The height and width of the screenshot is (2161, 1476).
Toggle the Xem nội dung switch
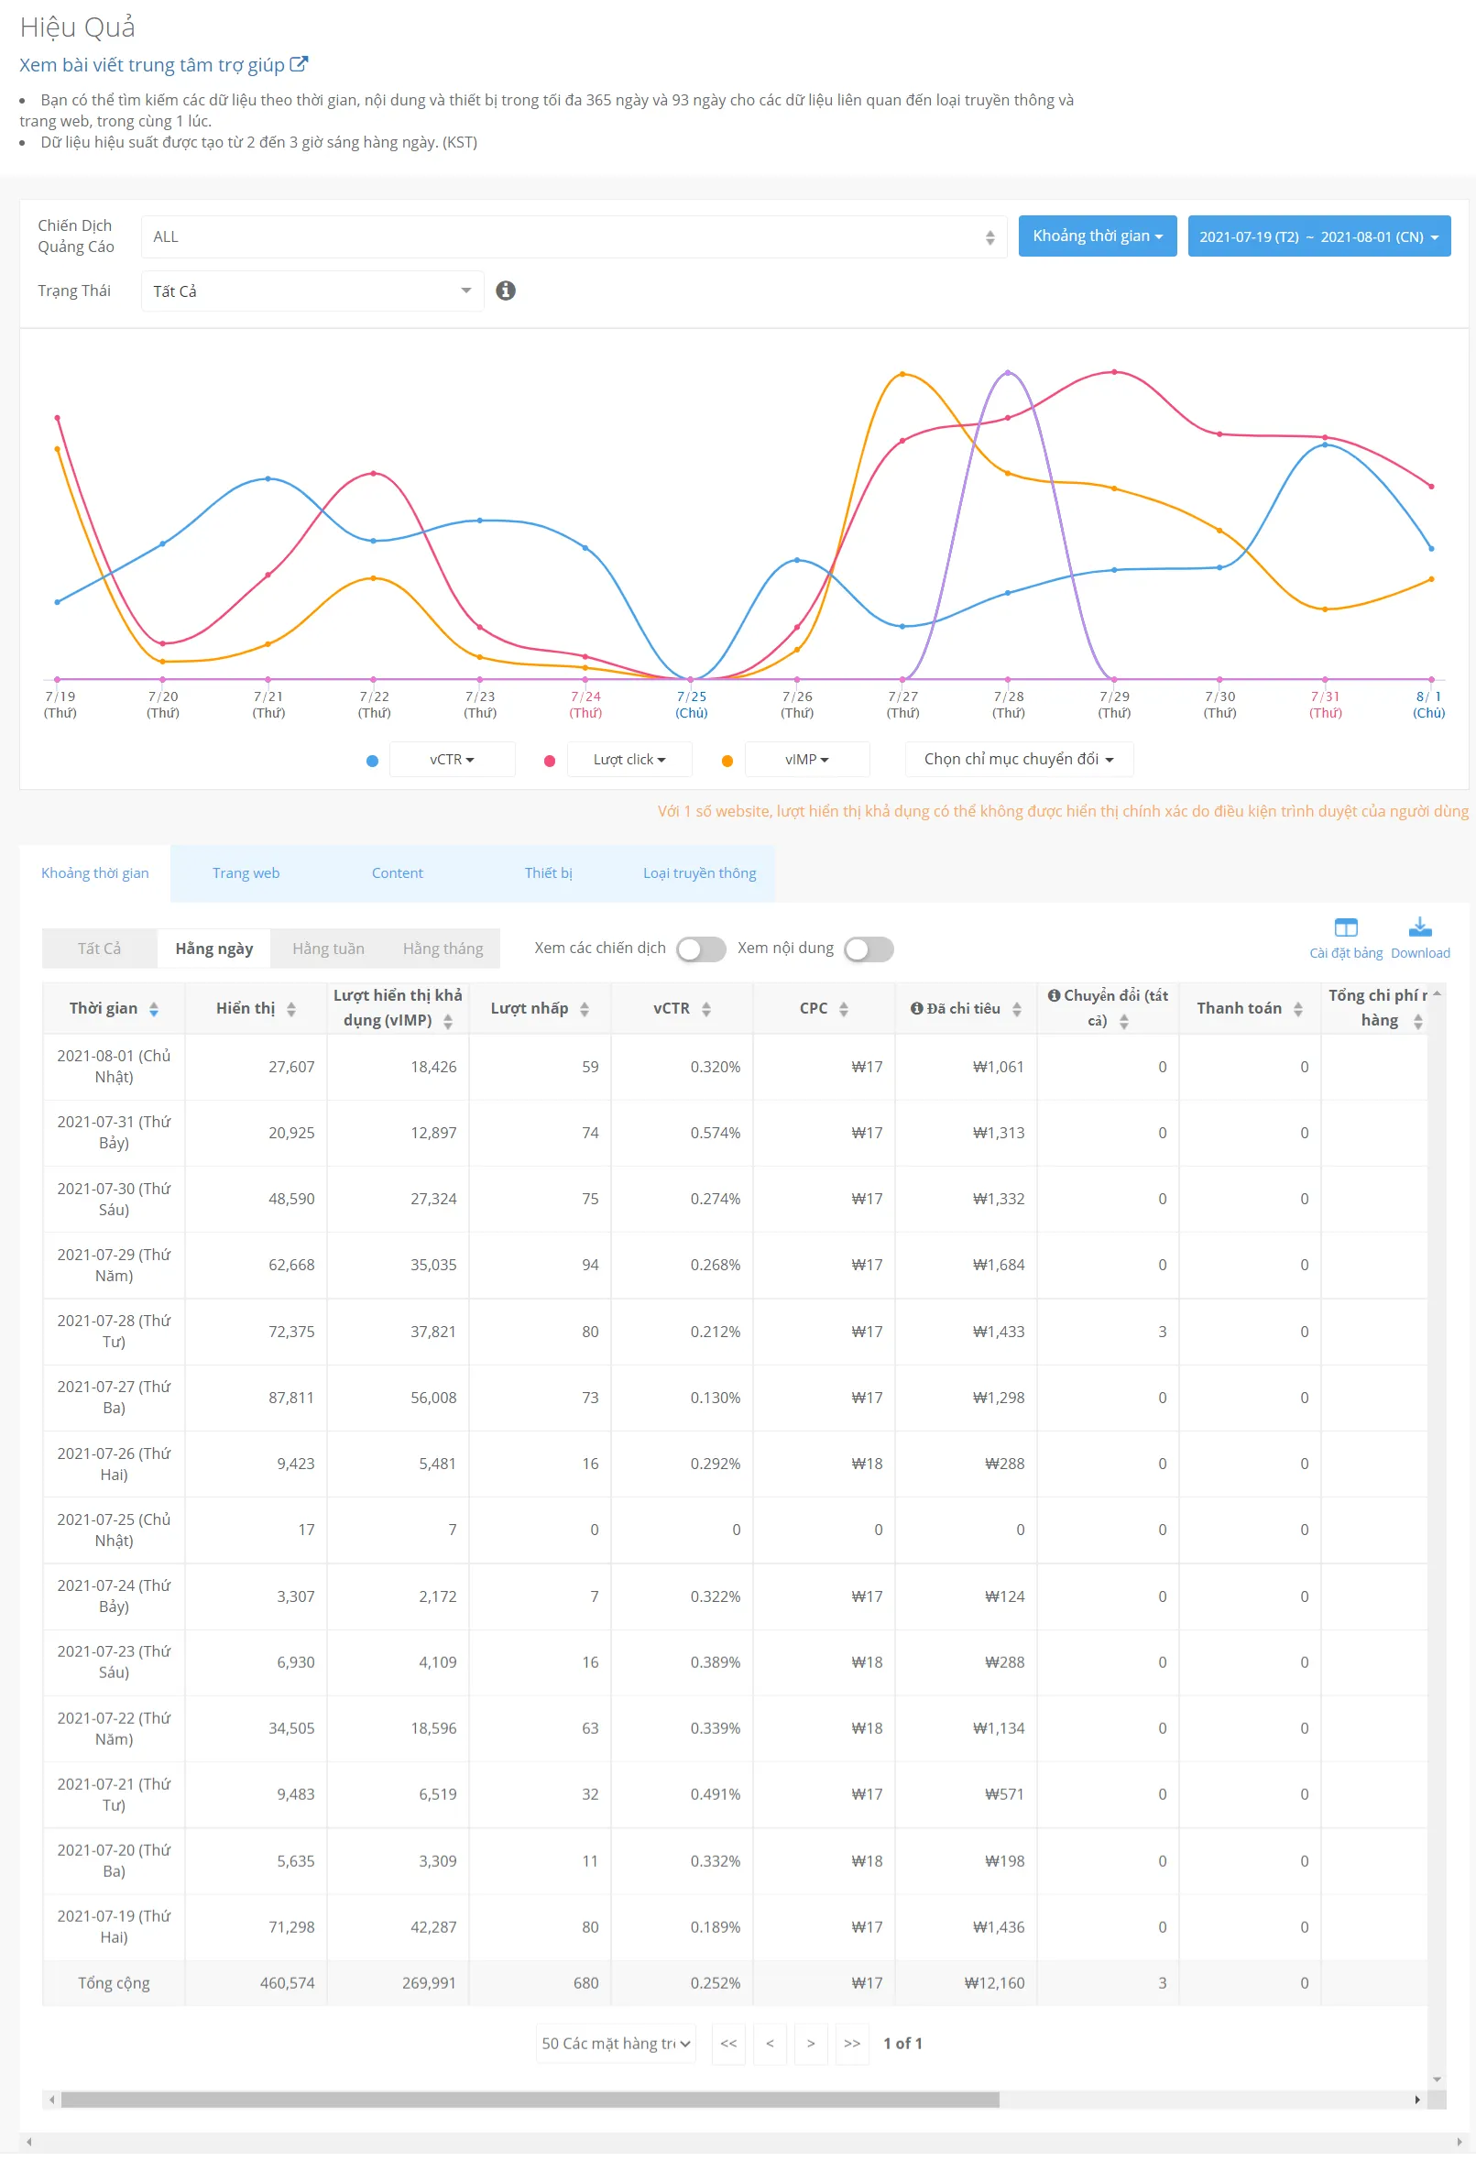[x=869, y=949]
